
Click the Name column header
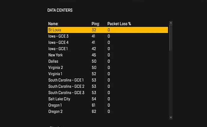53,23
